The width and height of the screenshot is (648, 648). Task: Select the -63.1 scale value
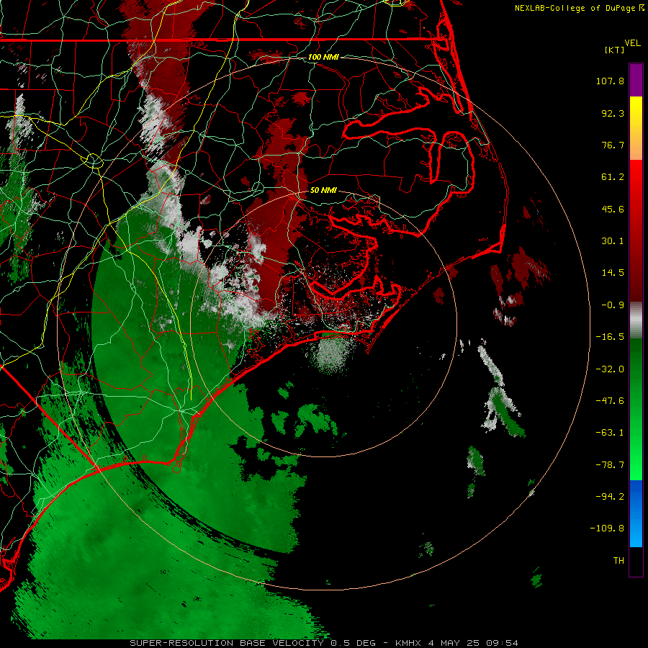click(x=610, y=433)
